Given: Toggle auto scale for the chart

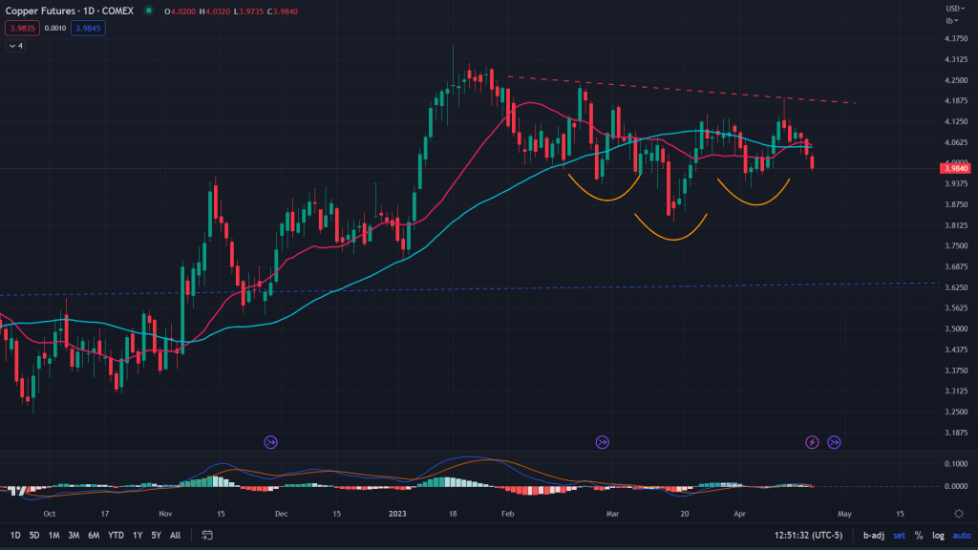Looking at the screenshot, I should coord(961,536).
